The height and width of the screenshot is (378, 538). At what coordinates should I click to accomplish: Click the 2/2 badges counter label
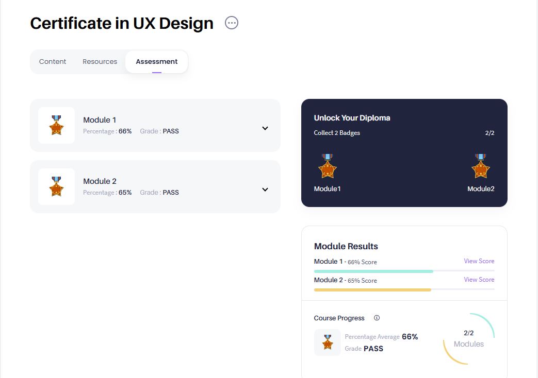(x=489, y=132)
